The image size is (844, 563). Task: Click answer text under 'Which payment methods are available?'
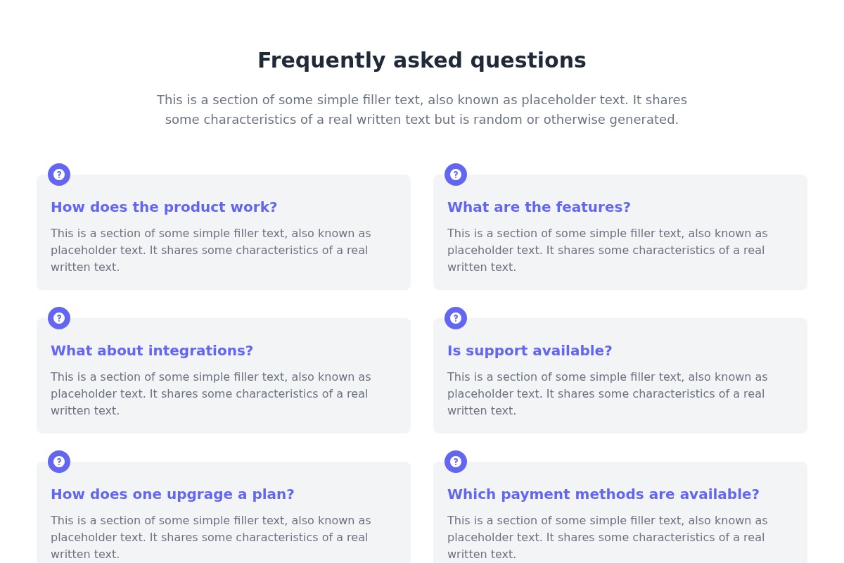click(607, 538)
